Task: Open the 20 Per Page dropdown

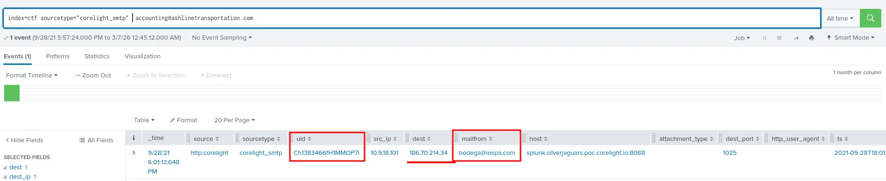Action: 234,120
